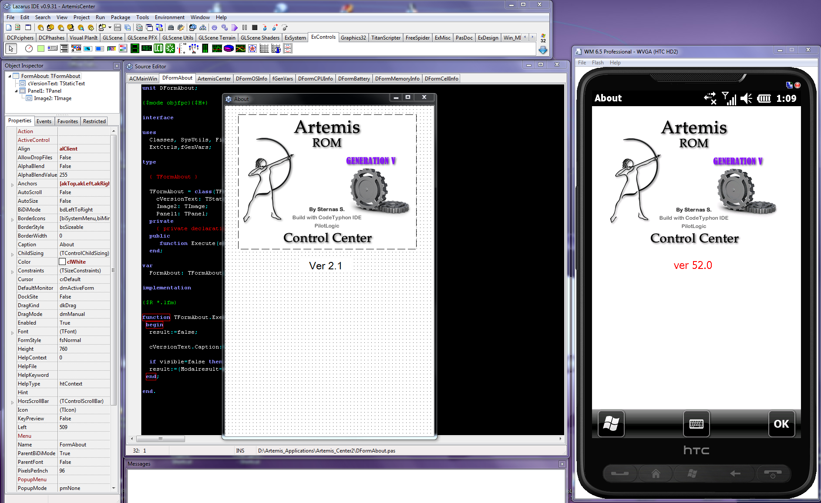Screen dimensions: 821x503
Task: Select the pie chart component
Action: 229,48
